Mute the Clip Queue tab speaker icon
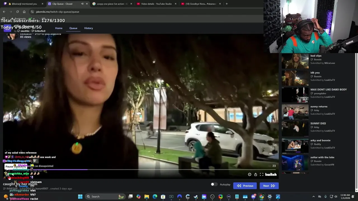358x201 pixels. pyautogui.click(x=82, y=4)
